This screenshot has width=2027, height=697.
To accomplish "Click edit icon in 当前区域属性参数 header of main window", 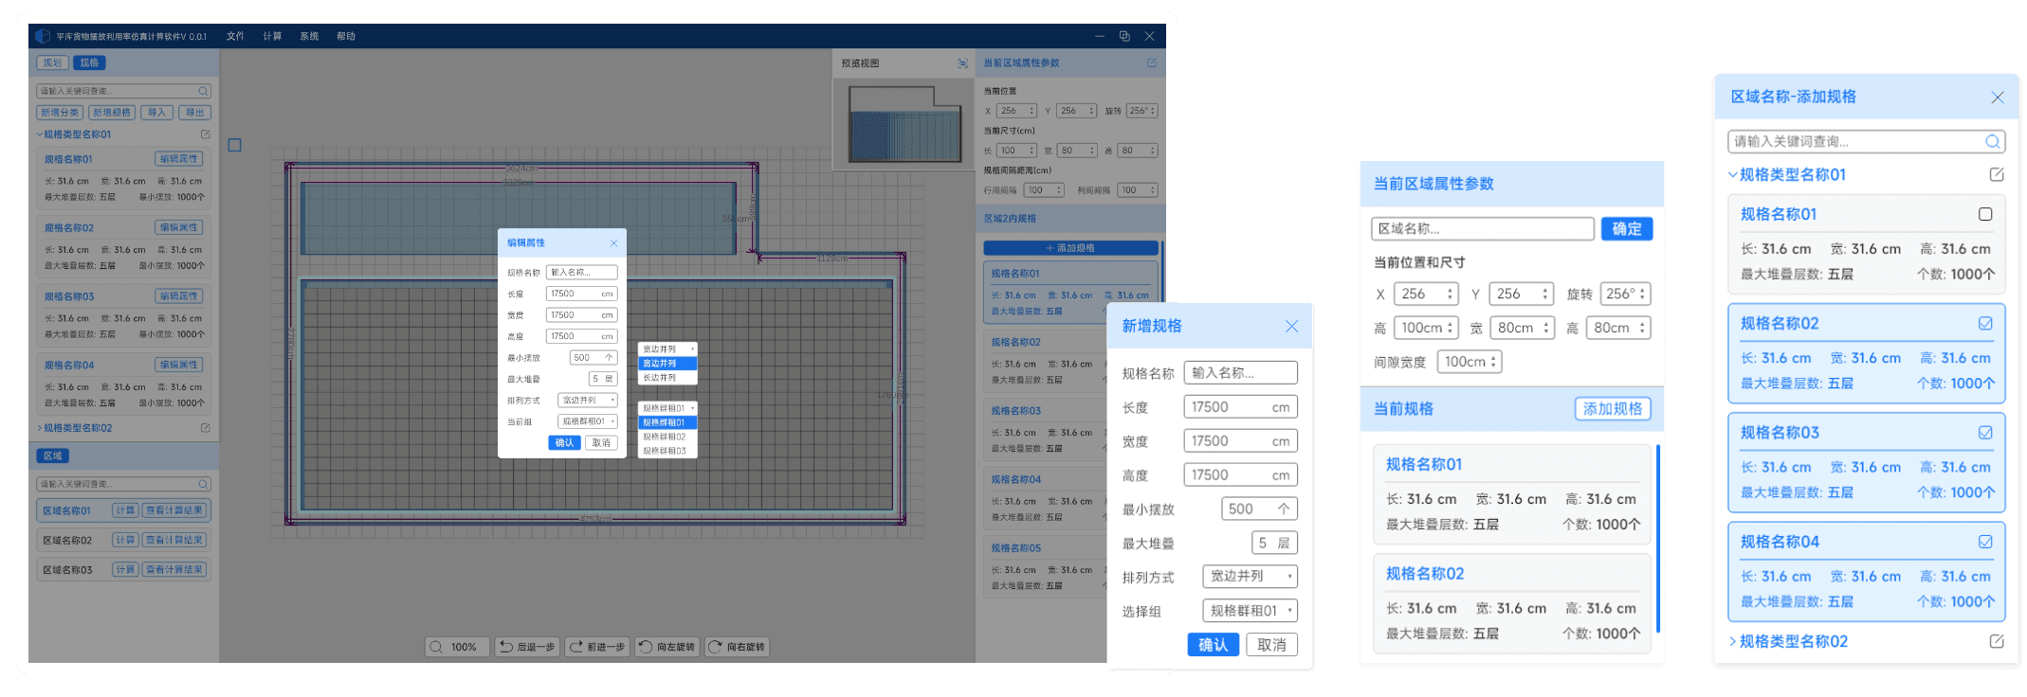I will pos(1152,63).
